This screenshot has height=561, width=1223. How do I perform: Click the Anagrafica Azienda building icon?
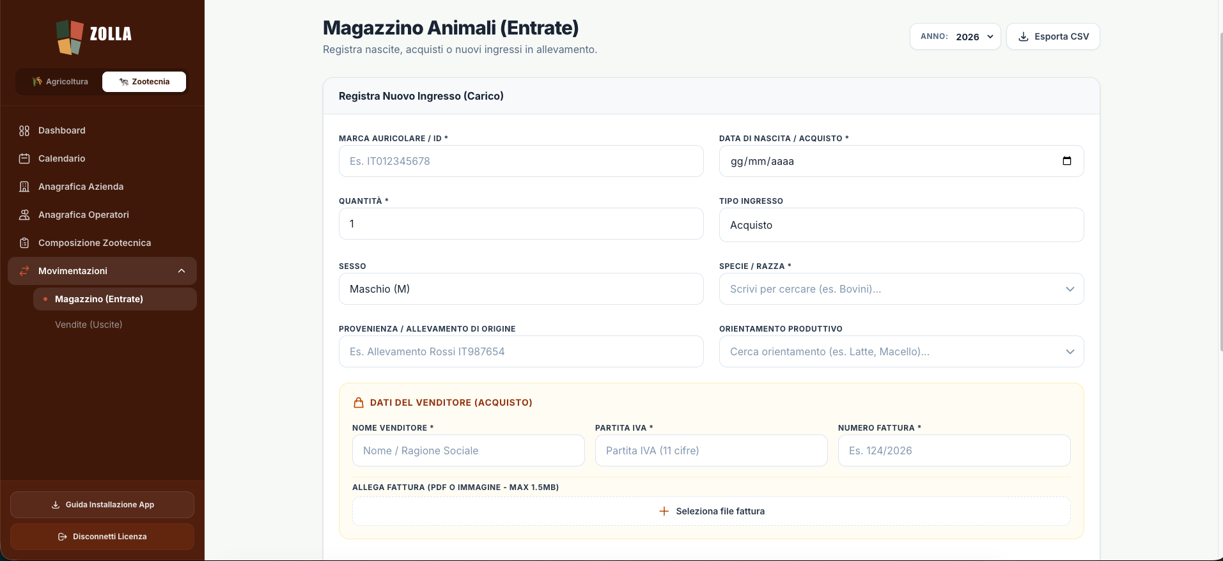[24, 187]
